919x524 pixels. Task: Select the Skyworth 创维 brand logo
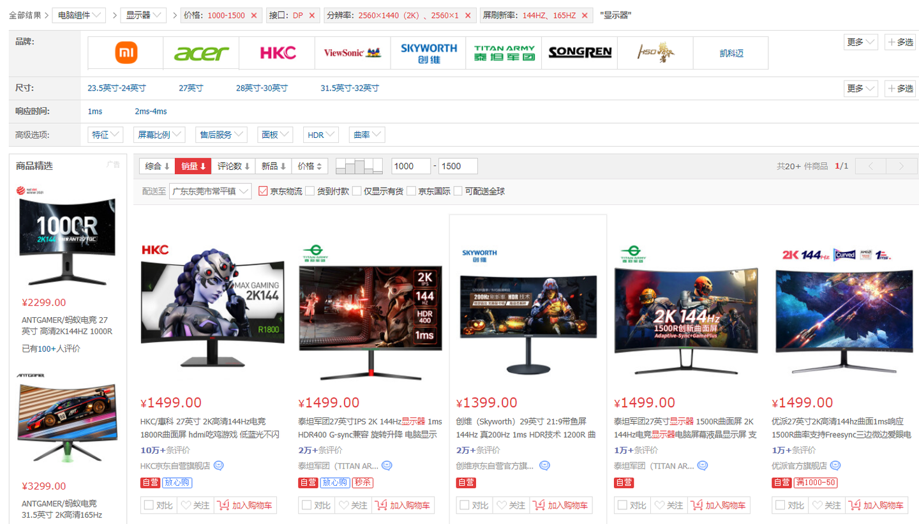[428, 53]
